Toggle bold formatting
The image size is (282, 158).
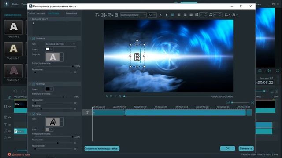(160, 15)
